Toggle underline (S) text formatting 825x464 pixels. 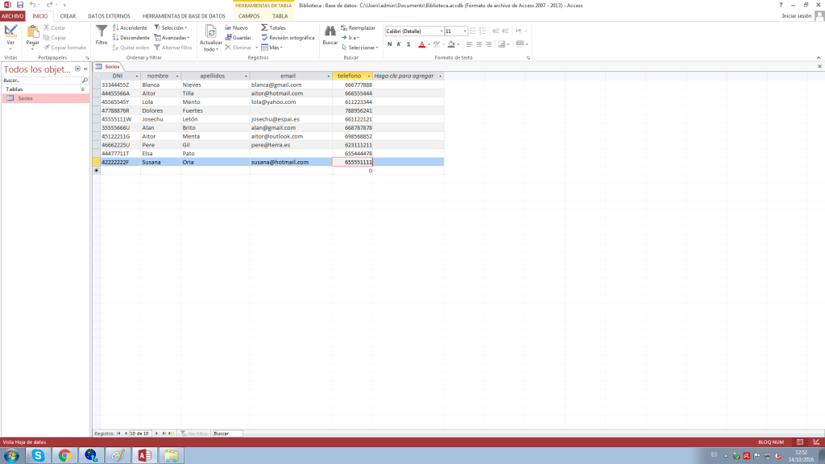(408, 44)
